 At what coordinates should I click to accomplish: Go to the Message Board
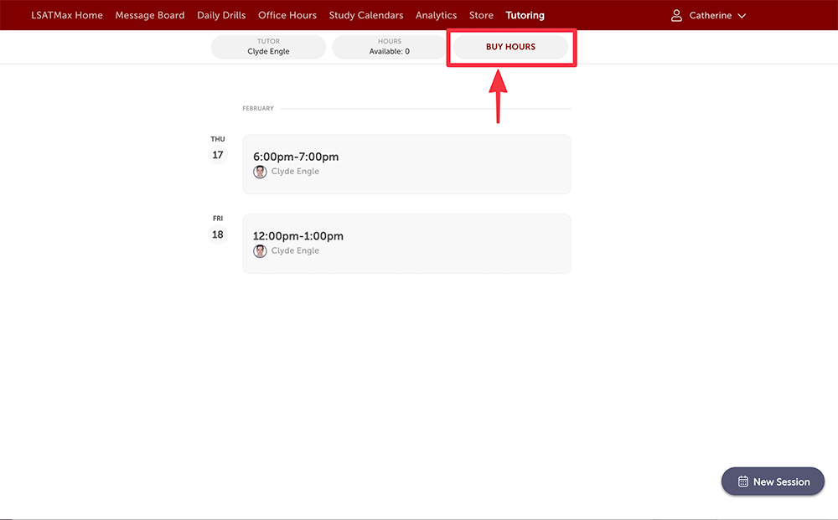150,15
